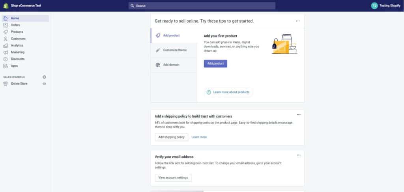Open Testing Shopify account menu

pyautogui.click(x=386, y=6)
